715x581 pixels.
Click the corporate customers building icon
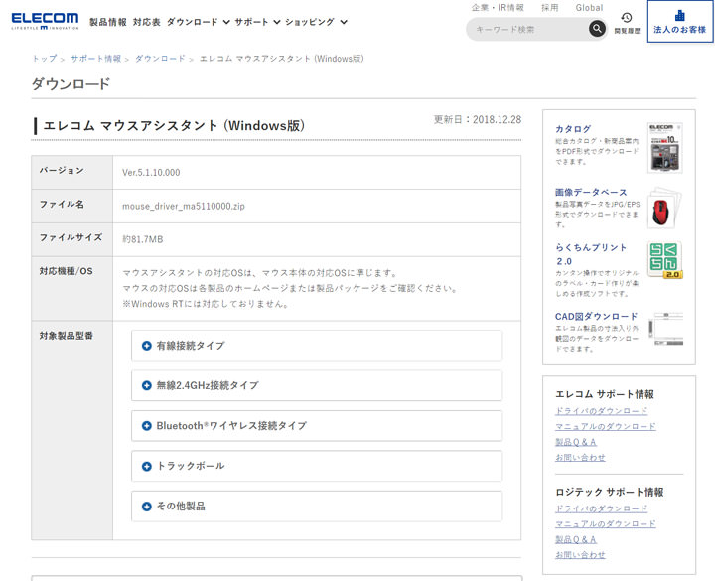(679, 16)
